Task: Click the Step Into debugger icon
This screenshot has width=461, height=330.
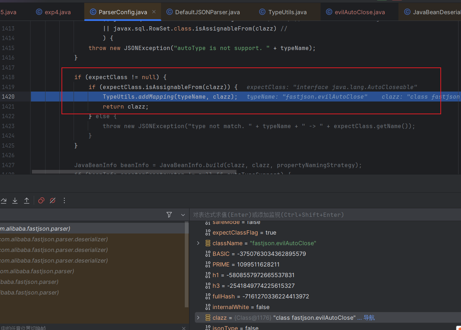Action: (15, 200)
